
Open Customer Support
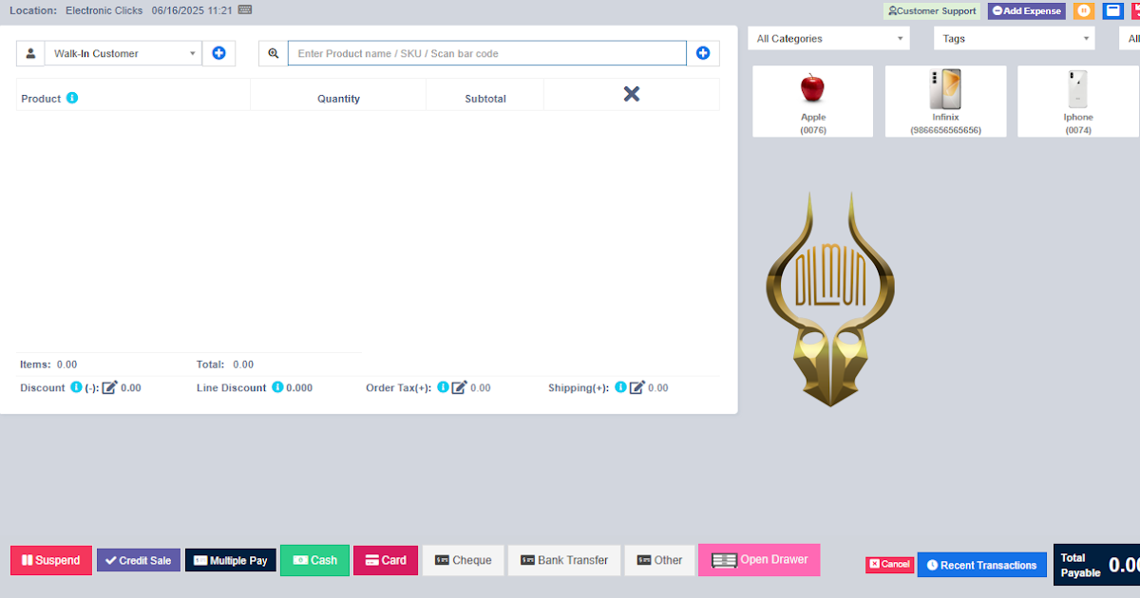(932, 11)
